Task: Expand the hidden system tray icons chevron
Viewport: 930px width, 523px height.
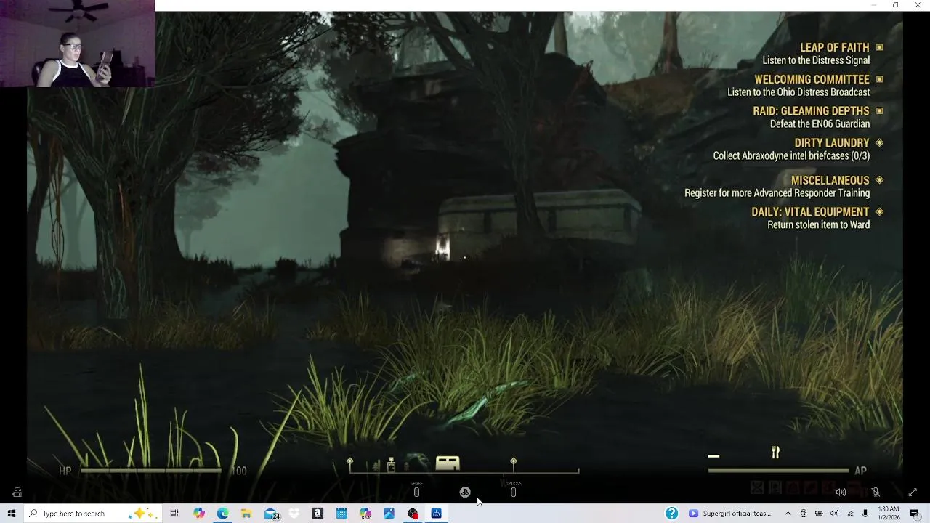Action: tap(788, 514)
